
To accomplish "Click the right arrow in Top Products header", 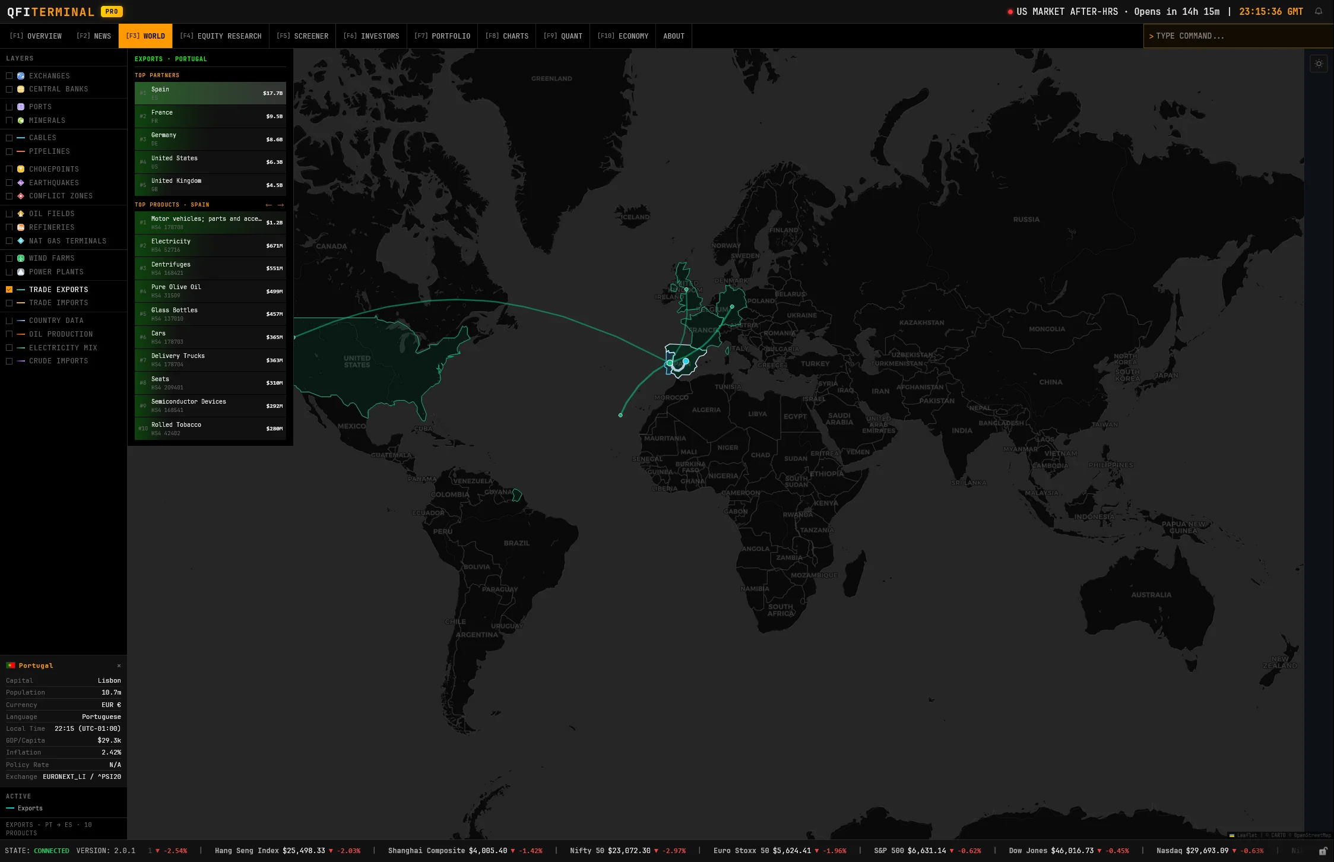I will point(281,205).
